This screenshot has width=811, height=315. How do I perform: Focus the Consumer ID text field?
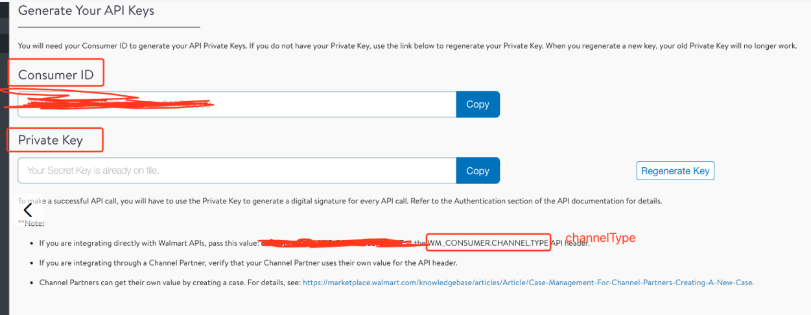pos(237,104)
